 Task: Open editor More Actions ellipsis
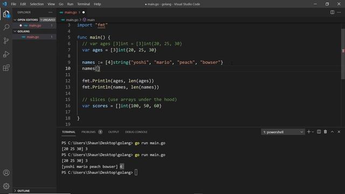(339, 12)
